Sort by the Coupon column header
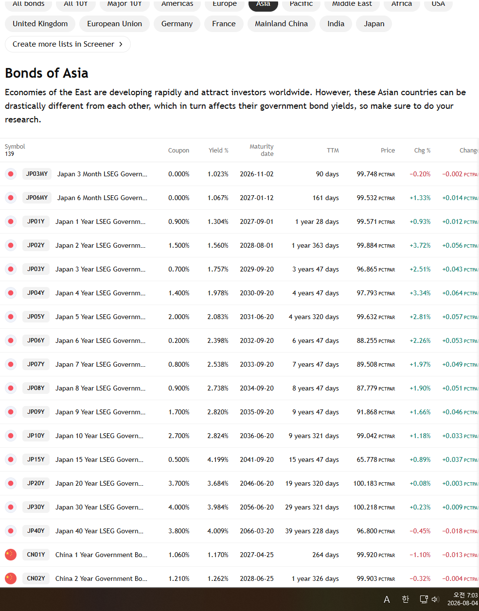The height and width of the screenshot is (611, 479). pos(178,151)
